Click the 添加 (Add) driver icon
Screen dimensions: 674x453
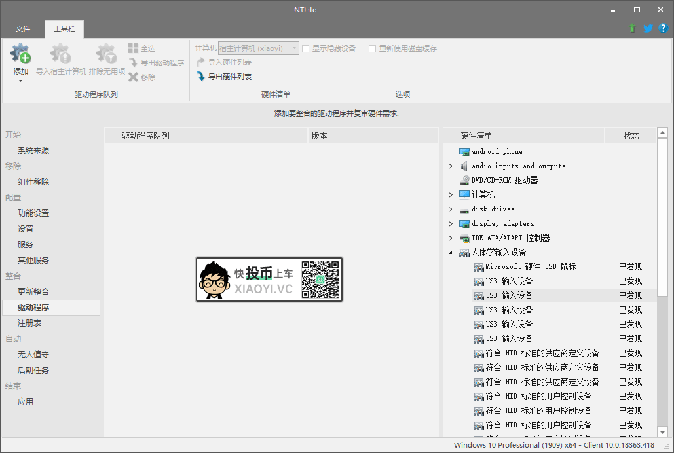tap(21, 54)
